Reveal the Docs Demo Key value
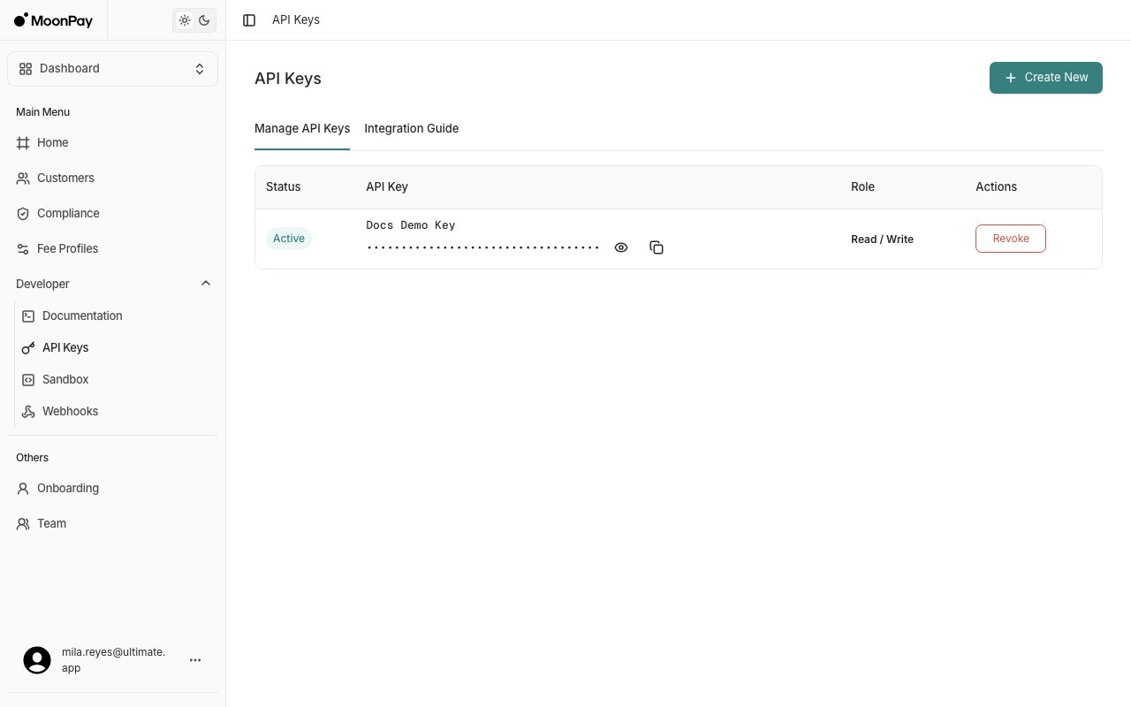This screenshot has width=1131, height=707. (x=621, y=247)
